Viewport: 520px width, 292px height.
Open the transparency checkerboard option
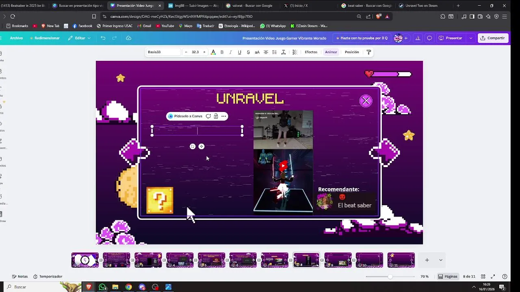tap(295, 52)
